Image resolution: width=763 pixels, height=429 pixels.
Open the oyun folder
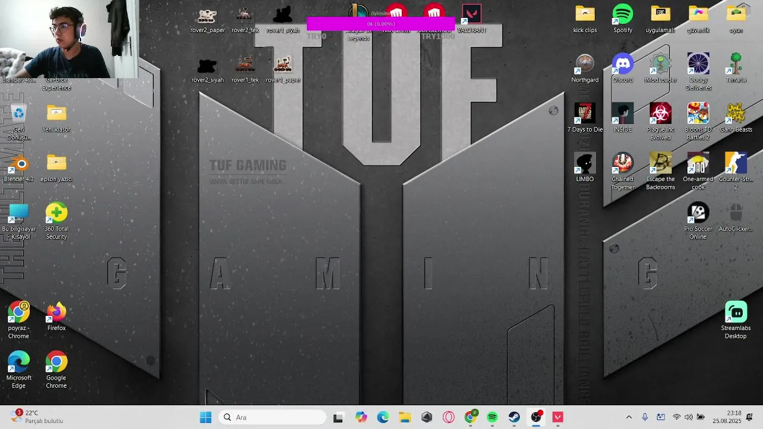pyautogui.click(x=736, y=19)
